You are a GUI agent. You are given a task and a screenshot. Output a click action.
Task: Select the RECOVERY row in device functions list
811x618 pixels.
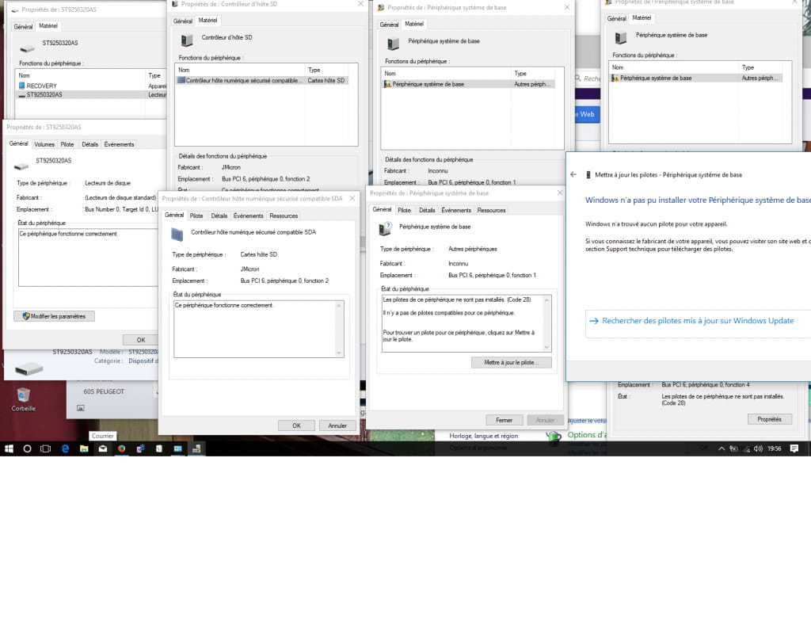(x=92, y=86)
